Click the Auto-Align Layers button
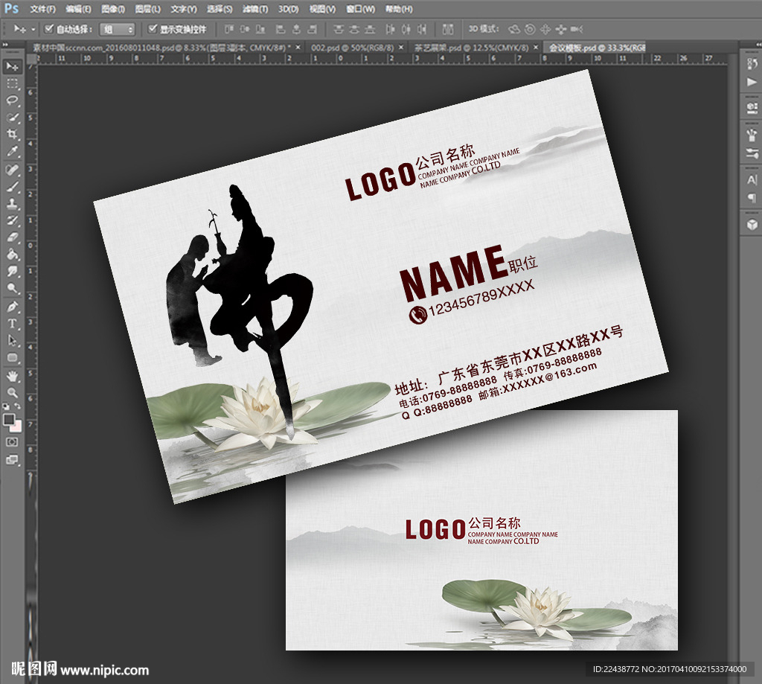 point(448,30)
